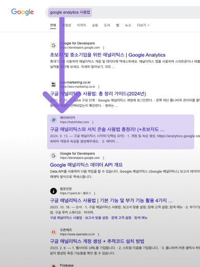Viewport: 200px width, 267px height.
Task: Open 구글 애널리틱스 계정 생성 + 추적코드 설치 방법 result
Action: pyautogui.click(x=97, y=241)
